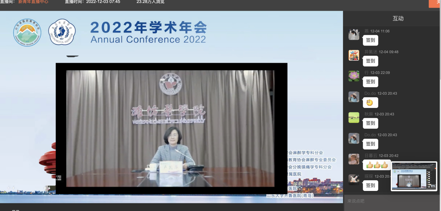This screenshot has height=211, width=441.
Task: Click 燕's avatar in the chat
Action: 354,35
